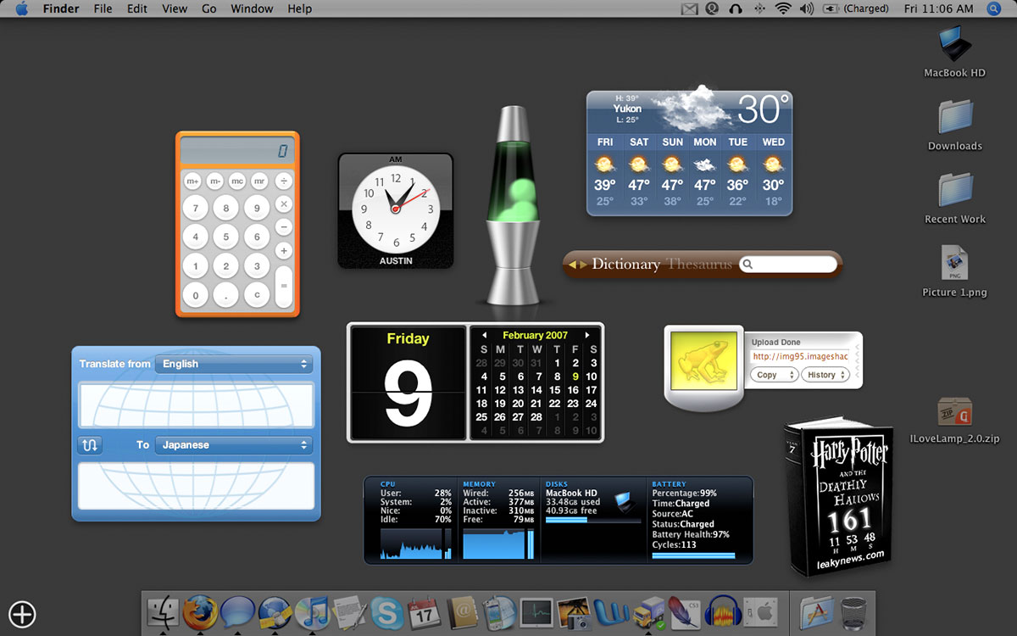Viewport: 1017px width, 636px height.
Task: Launch CSSEdit feather icon in Dock
Action: pos(685,612)
